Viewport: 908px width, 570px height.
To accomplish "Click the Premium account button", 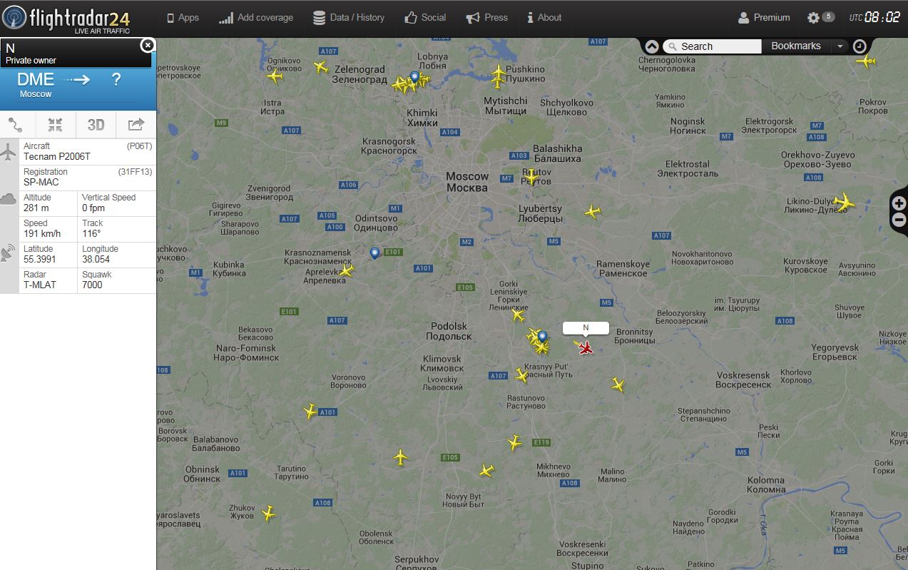I will [764, 17].
